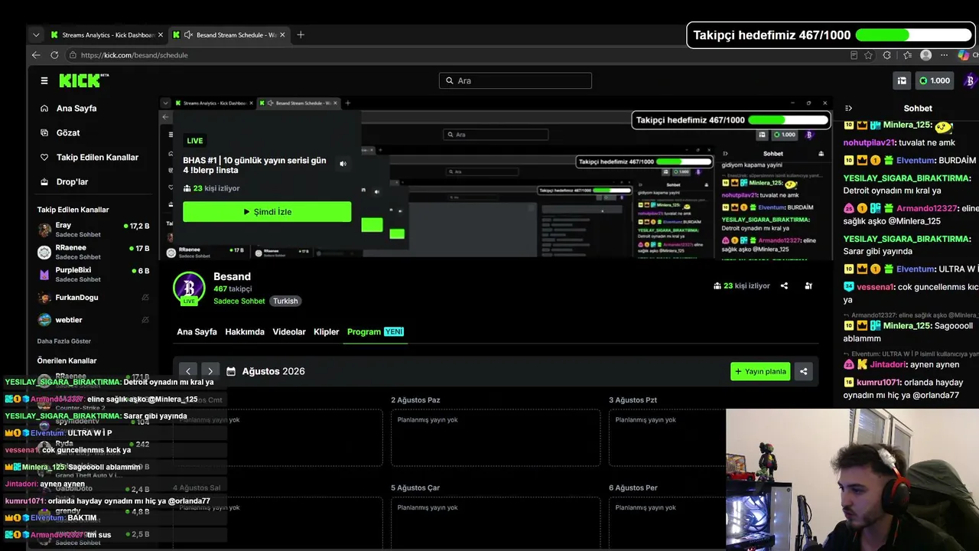Screen dimensions: 979x551
Task: Click the Besand channel avatar
Action: tap(189, 289)
